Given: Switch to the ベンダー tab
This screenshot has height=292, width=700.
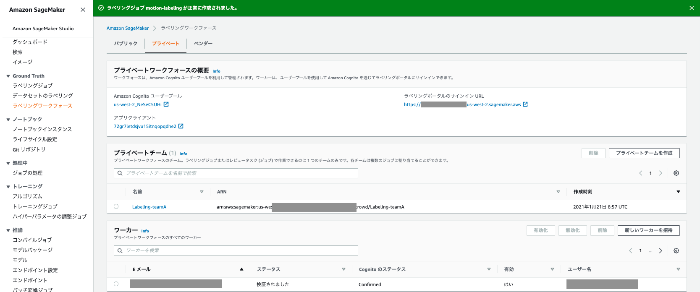Looking at the screenshot, I should click(x=203, y=44).
